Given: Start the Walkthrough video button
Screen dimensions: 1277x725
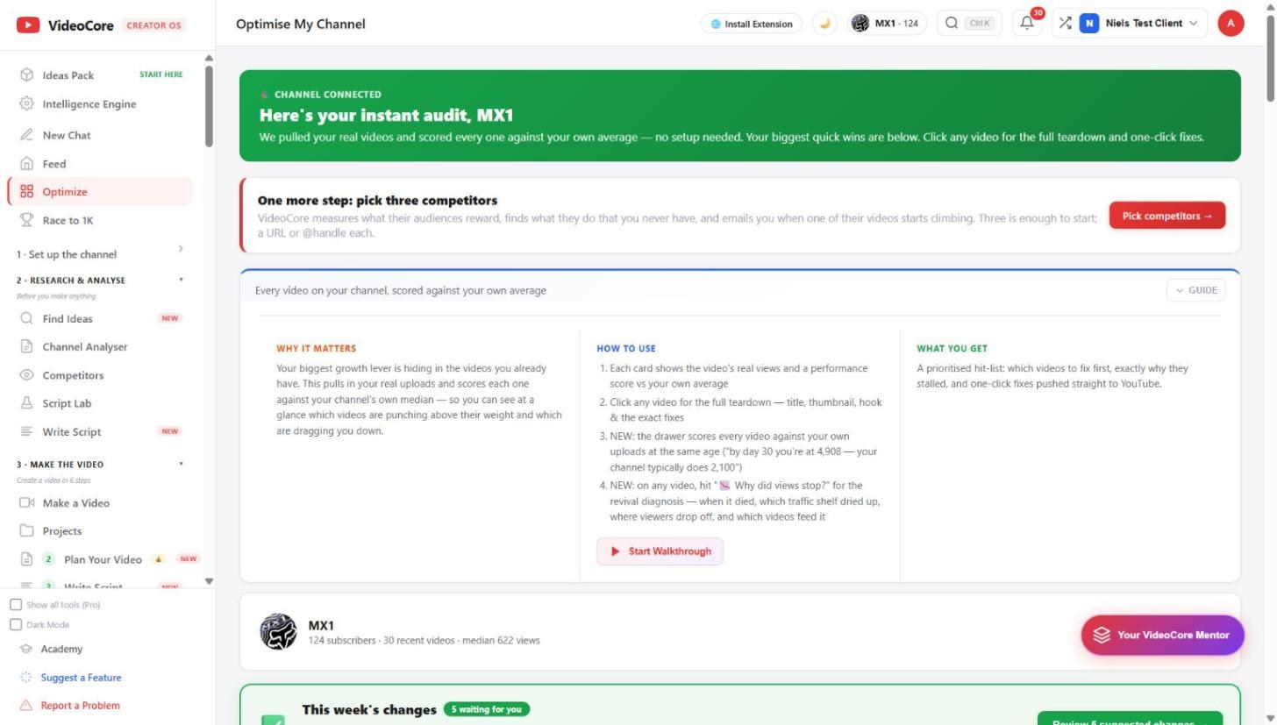Looking at the screenshot, I should (660, 551).
